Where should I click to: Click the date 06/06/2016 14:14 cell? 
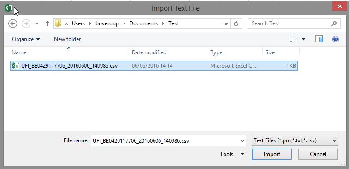tap(152, 66)
